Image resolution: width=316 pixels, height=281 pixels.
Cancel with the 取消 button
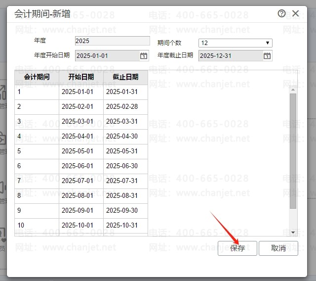(x=278, y=248)
